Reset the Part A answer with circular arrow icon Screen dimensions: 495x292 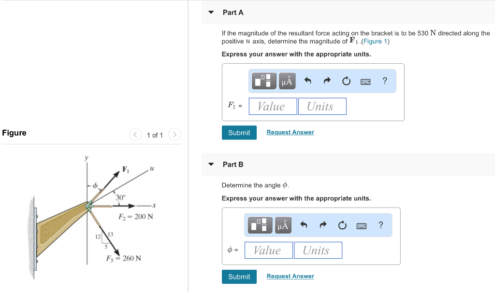tap(346, 81)
